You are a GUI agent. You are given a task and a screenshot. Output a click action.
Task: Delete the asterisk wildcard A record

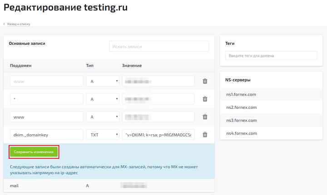(205, 99)
